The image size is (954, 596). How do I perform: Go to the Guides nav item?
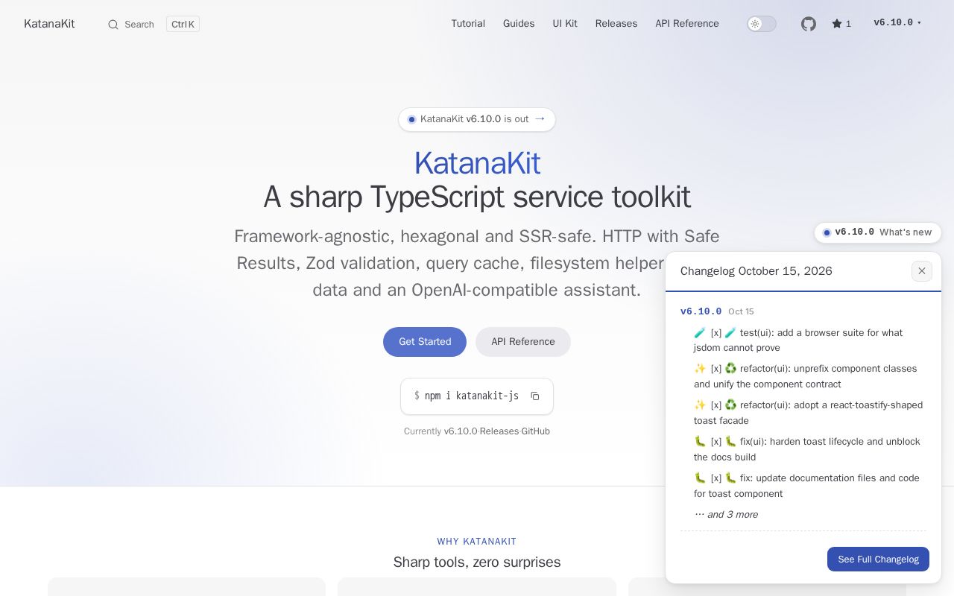519,24
